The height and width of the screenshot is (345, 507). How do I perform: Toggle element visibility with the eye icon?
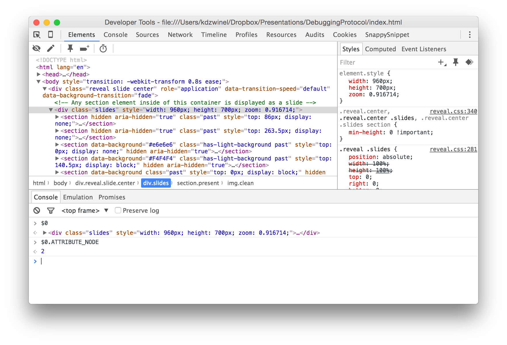pos(36,48)
